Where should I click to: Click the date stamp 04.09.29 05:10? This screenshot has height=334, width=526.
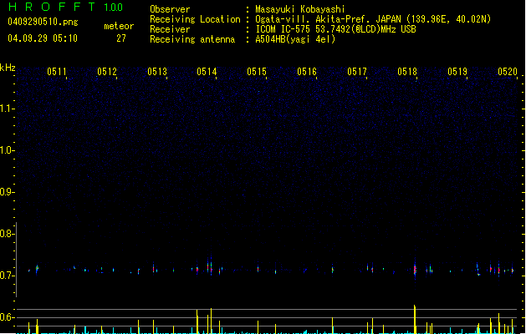43,38
